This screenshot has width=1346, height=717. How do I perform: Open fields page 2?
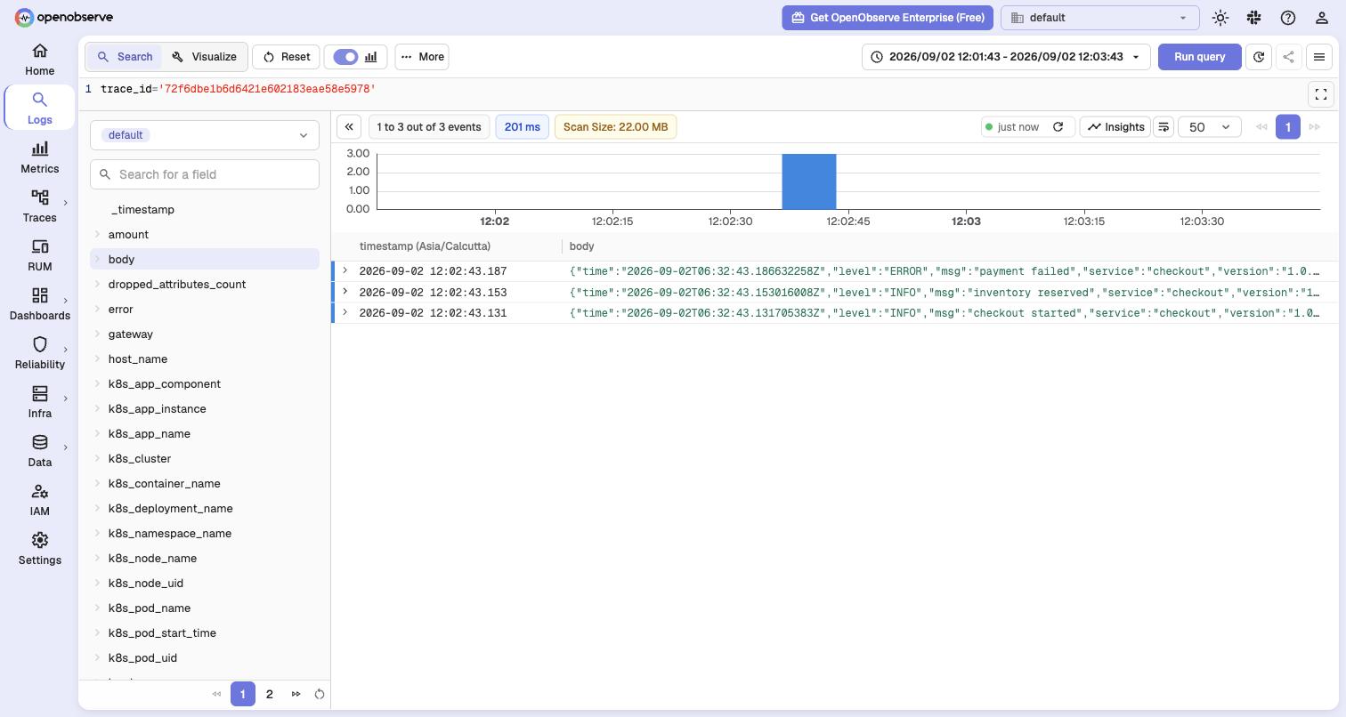click(270, 694)
